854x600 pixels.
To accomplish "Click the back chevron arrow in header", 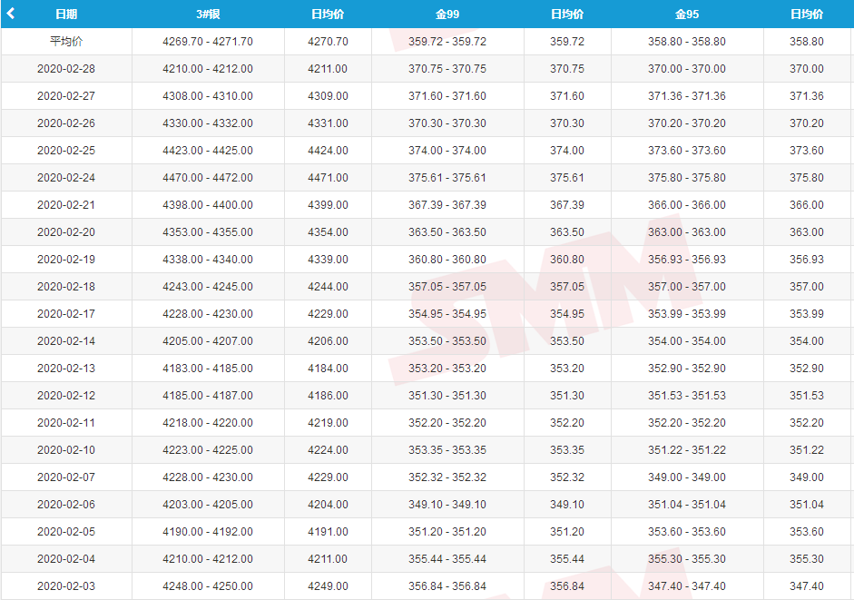I will 11,14.
